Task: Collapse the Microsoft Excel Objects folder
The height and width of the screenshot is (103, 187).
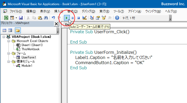Action: 8,41
